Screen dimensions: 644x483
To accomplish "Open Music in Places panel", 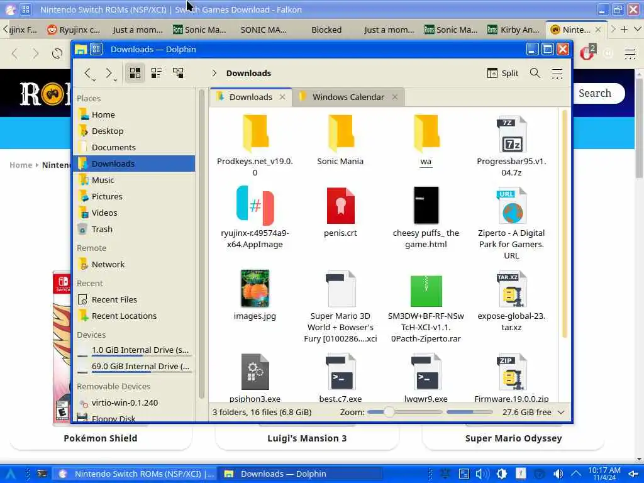I will pos(135,180).
